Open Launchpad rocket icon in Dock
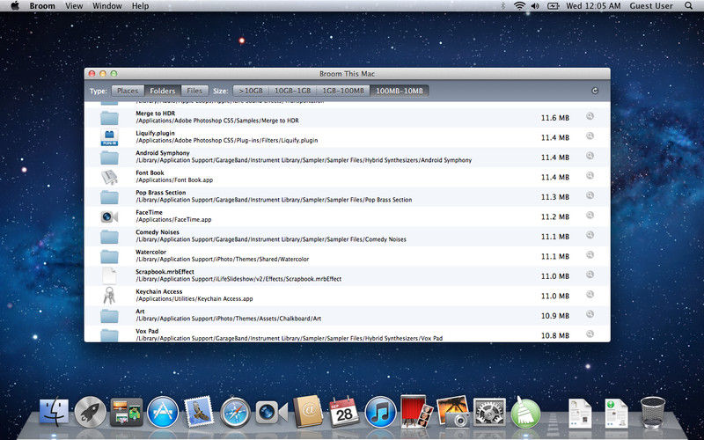The height and width of the screenshot is (440, 704). (91, 412)
